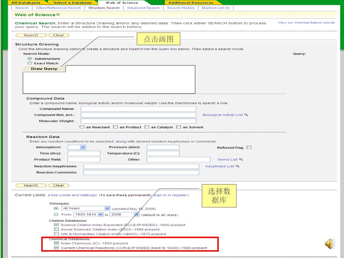The height and width of the screenshot is (258, 344).
Task: Open Marked List (0)
Action: click(x=216, y=8)
